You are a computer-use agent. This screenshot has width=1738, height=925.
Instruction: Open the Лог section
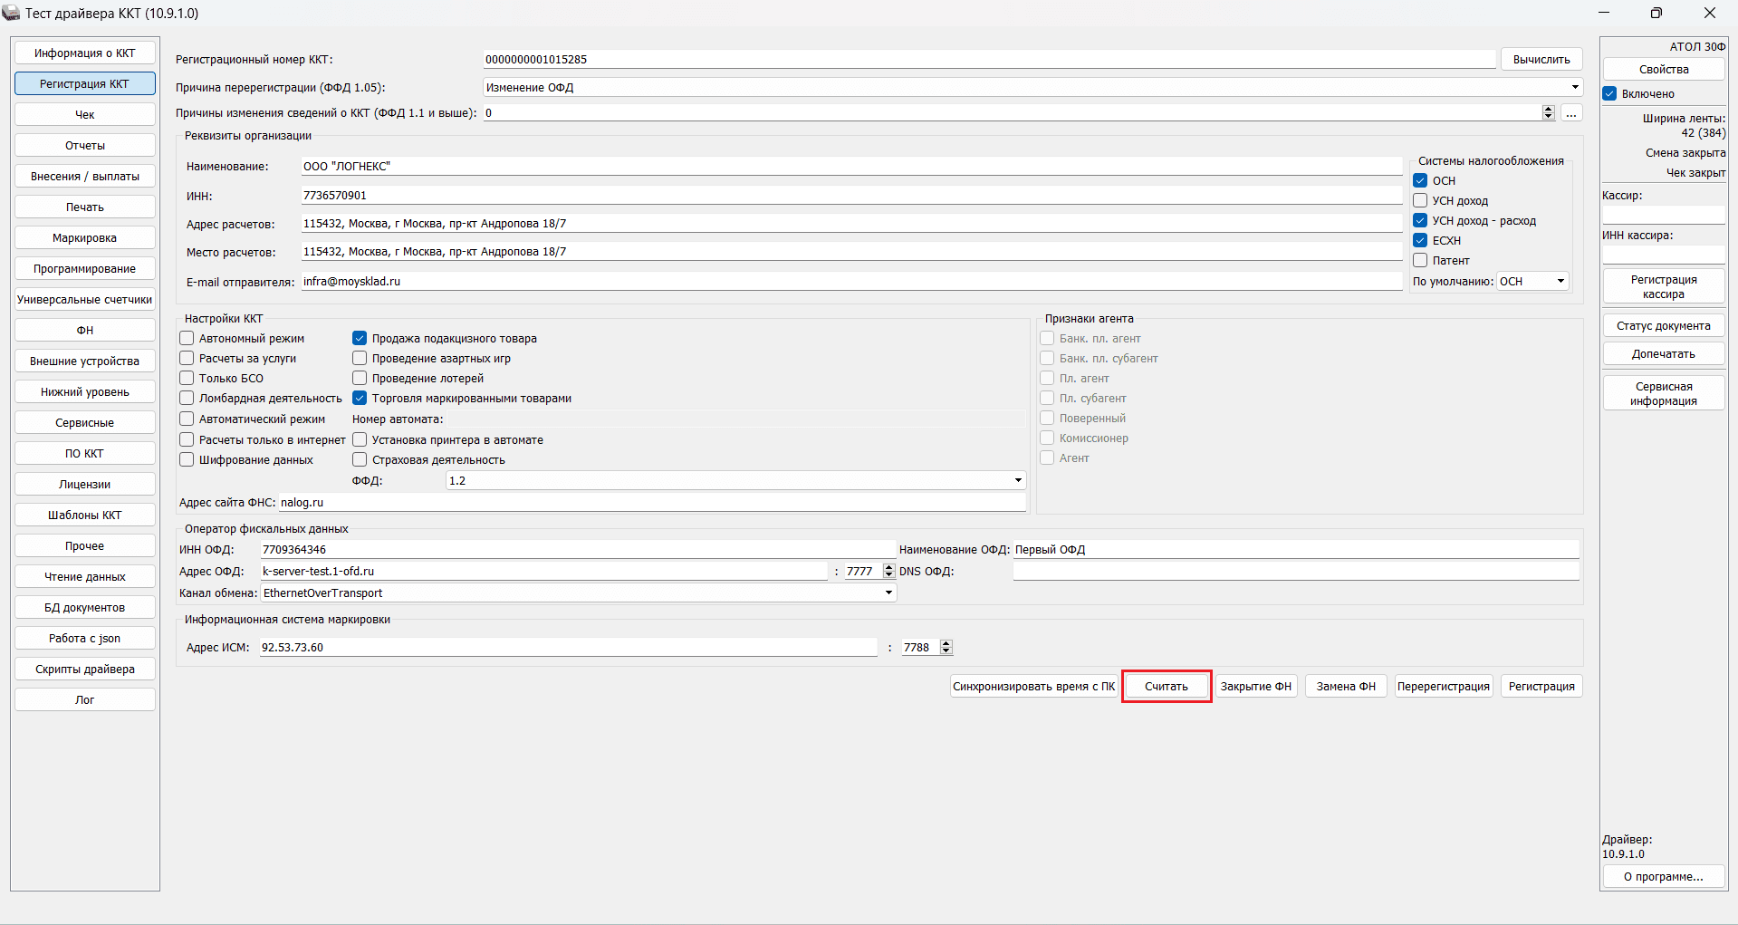pos(85,699)
